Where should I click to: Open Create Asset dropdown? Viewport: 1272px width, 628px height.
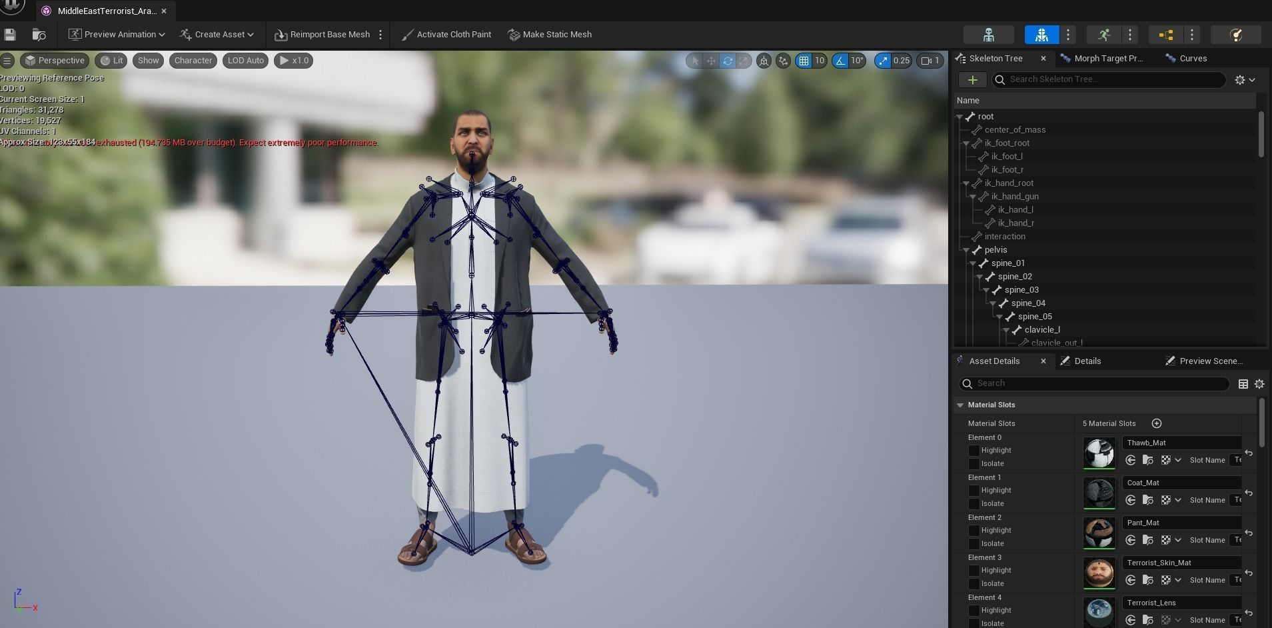217,35
